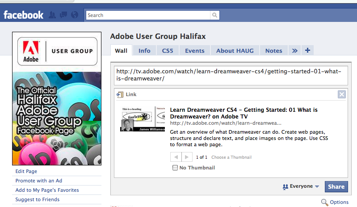Click the search magnifier icon
Image resolution: width=357 pixels, height=207 pixels.
(x=215, y=15)
